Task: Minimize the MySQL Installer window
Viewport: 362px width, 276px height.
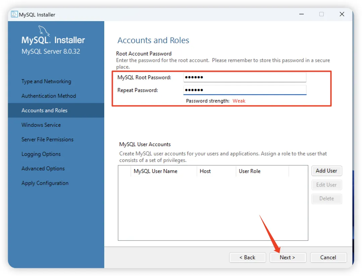Action: (302, 14)
